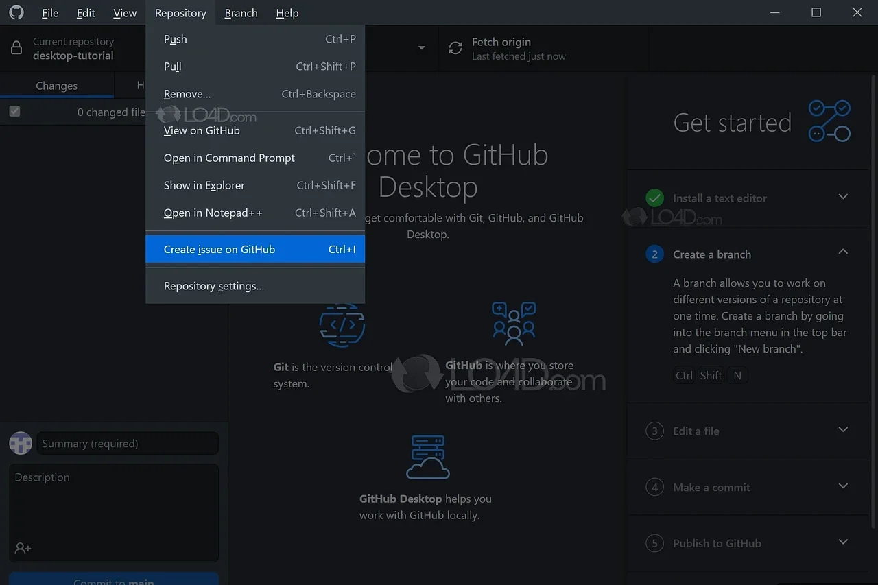
Task: Click the GitHub Desktop logo icon
Action: [15, 12]
